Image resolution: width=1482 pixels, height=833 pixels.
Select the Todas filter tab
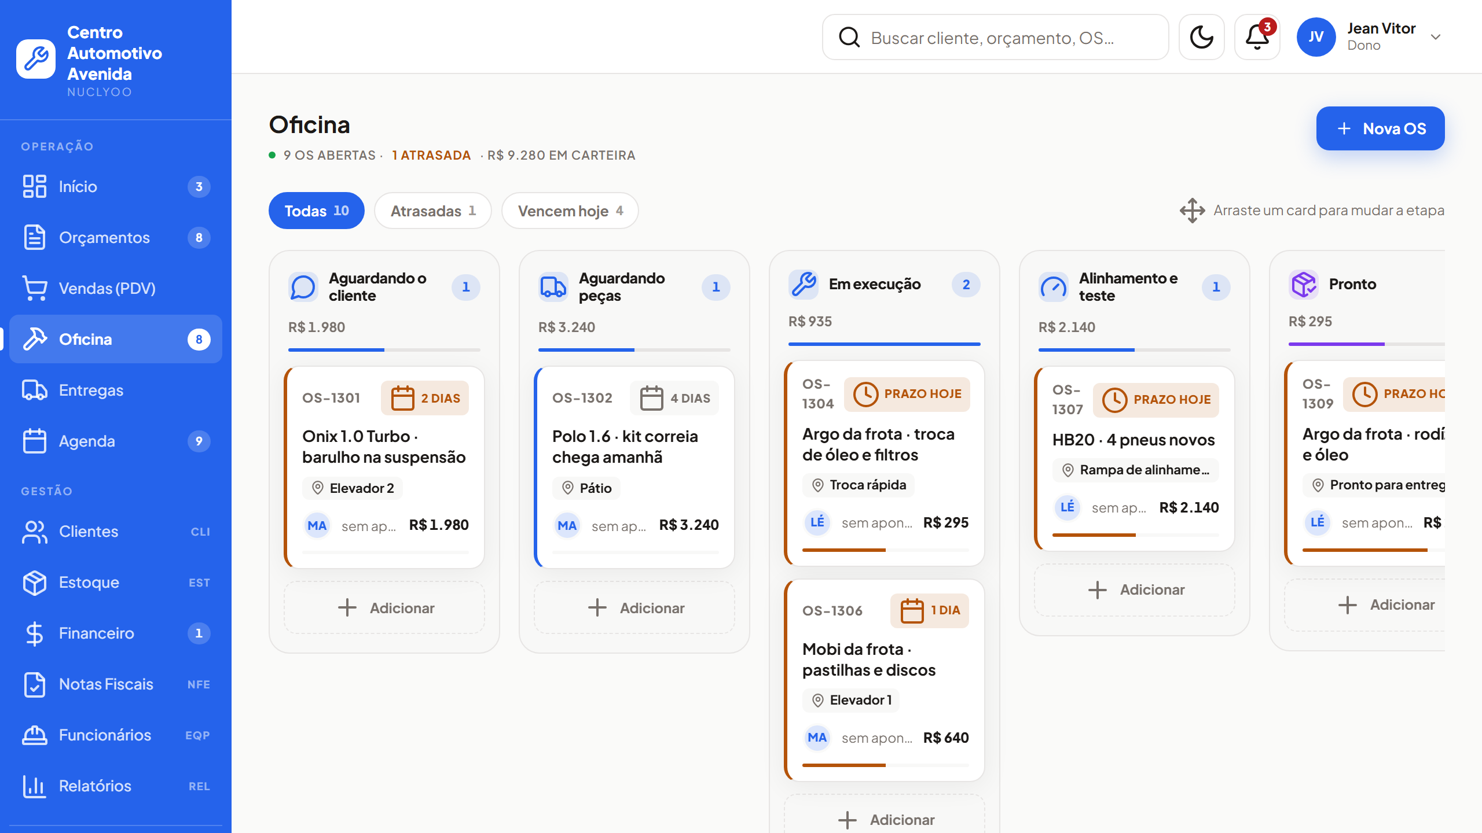317,211
